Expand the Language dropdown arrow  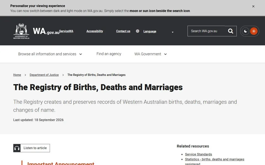point(173,32)
